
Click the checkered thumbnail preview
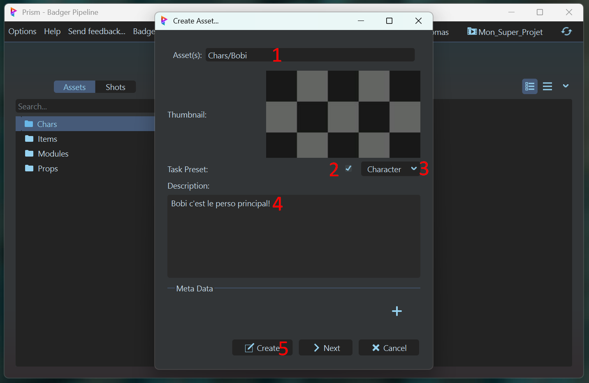coord(343,114)
